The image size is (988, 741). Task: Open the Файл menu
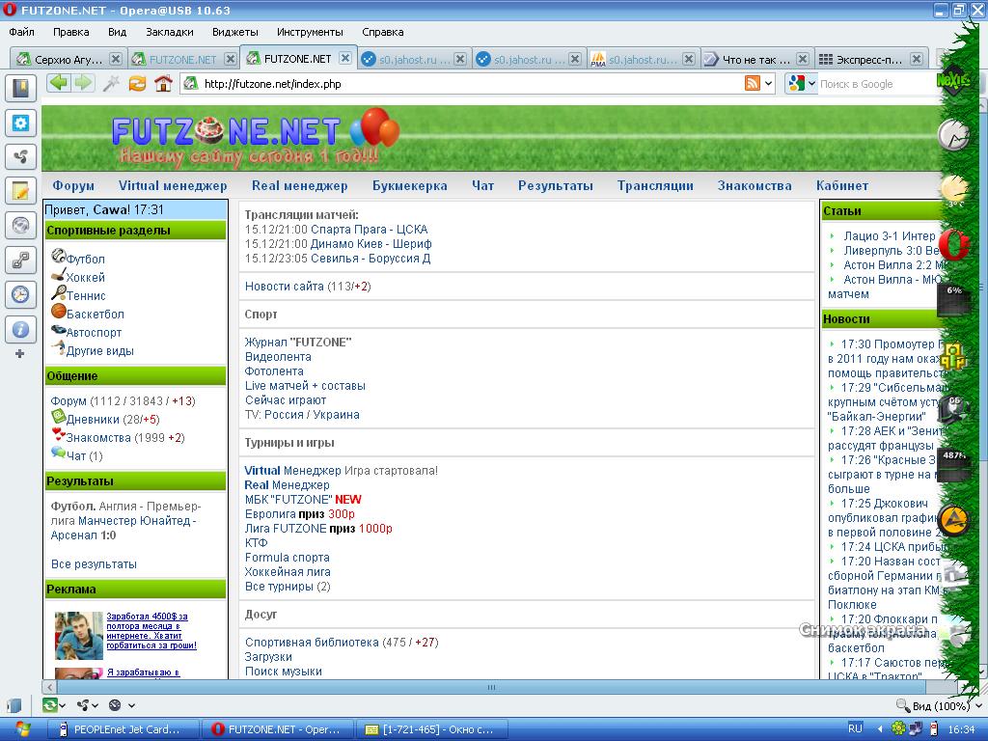pyautogui.click(x=21, y=32)
